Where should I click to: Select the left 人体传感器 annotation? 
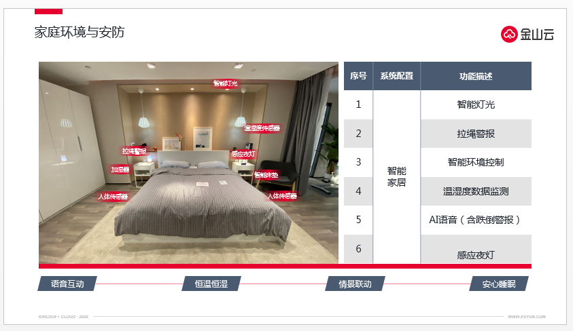113,197
